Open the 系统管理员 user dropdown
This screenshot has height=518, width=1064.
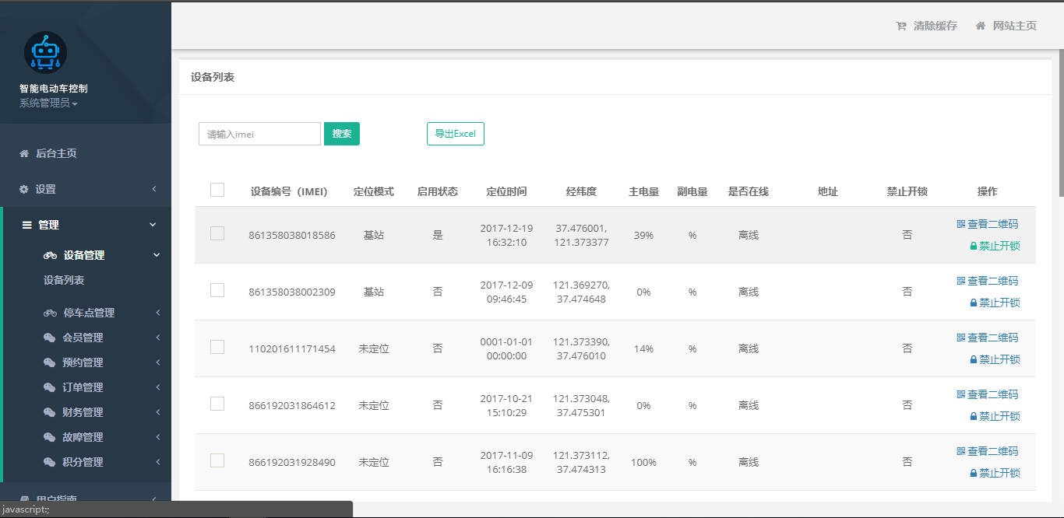coord(48,103)
